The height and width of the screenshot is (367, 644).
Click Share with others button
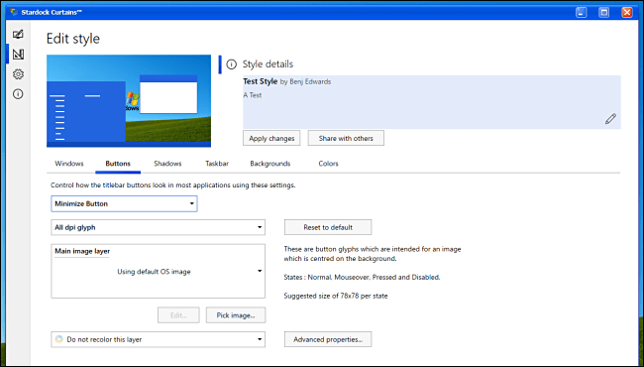click(346, 138)
